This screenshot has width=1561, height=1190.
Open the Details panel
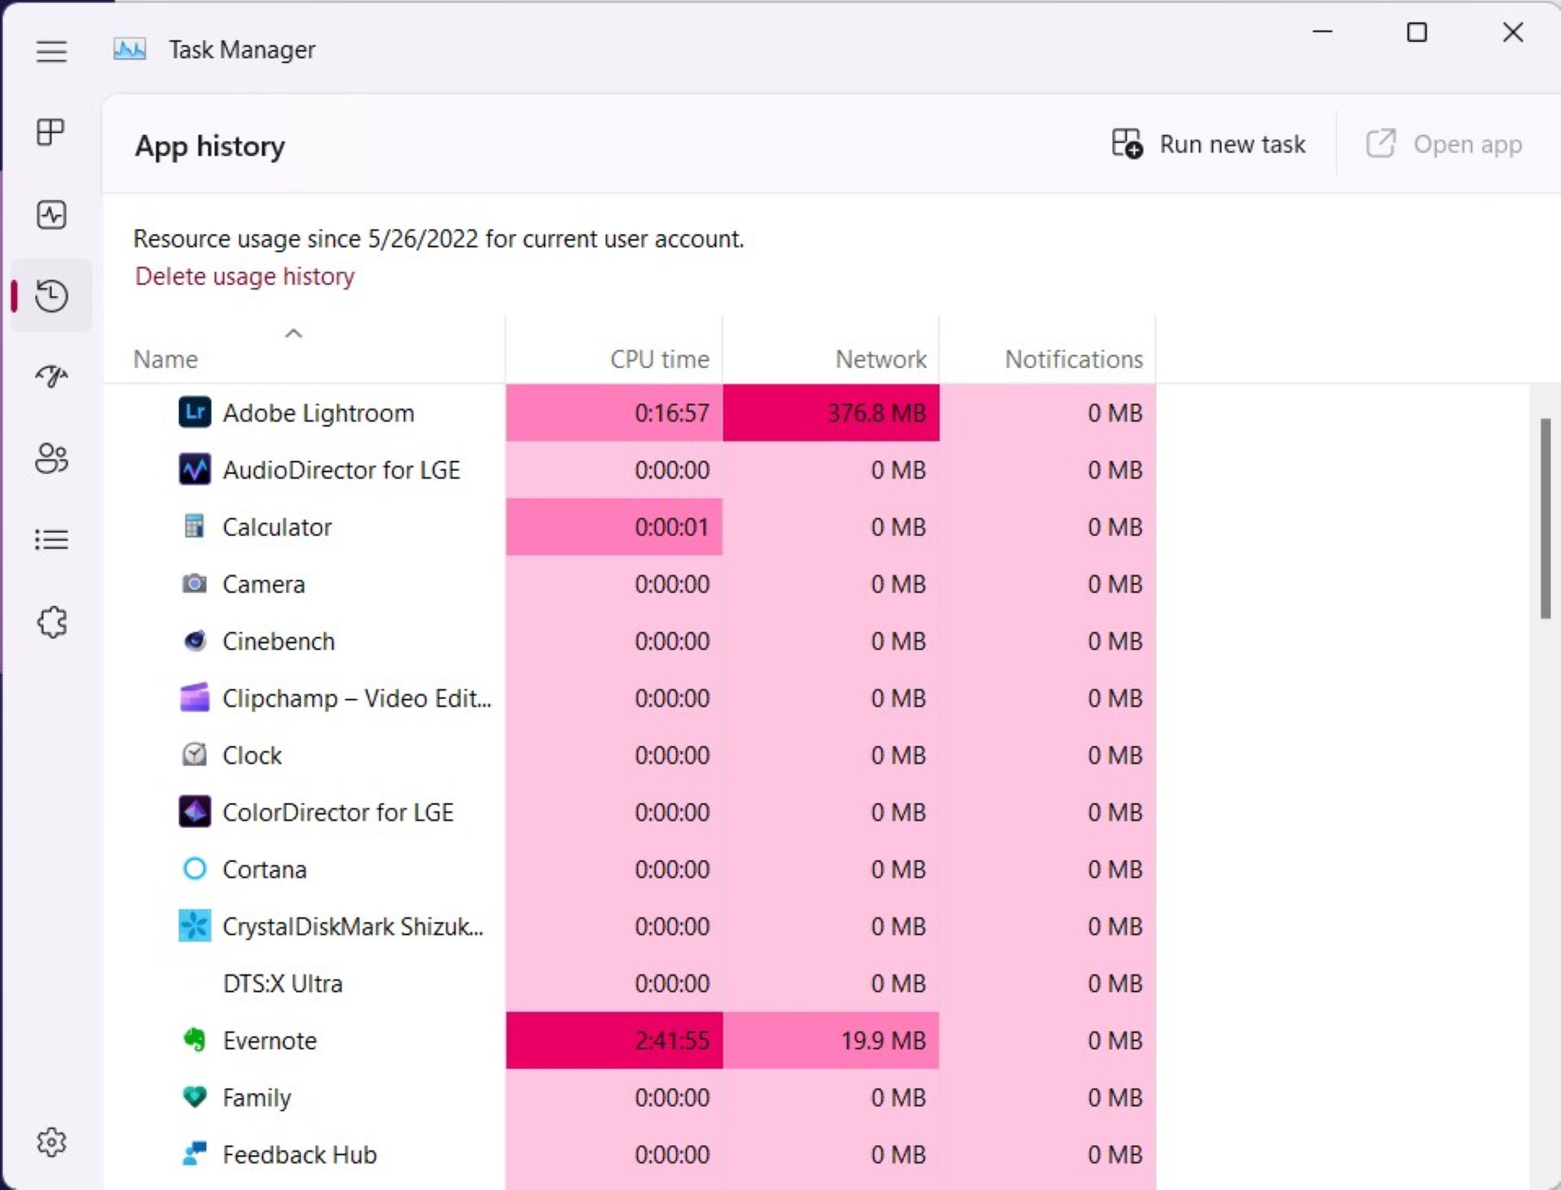[50, 539]
